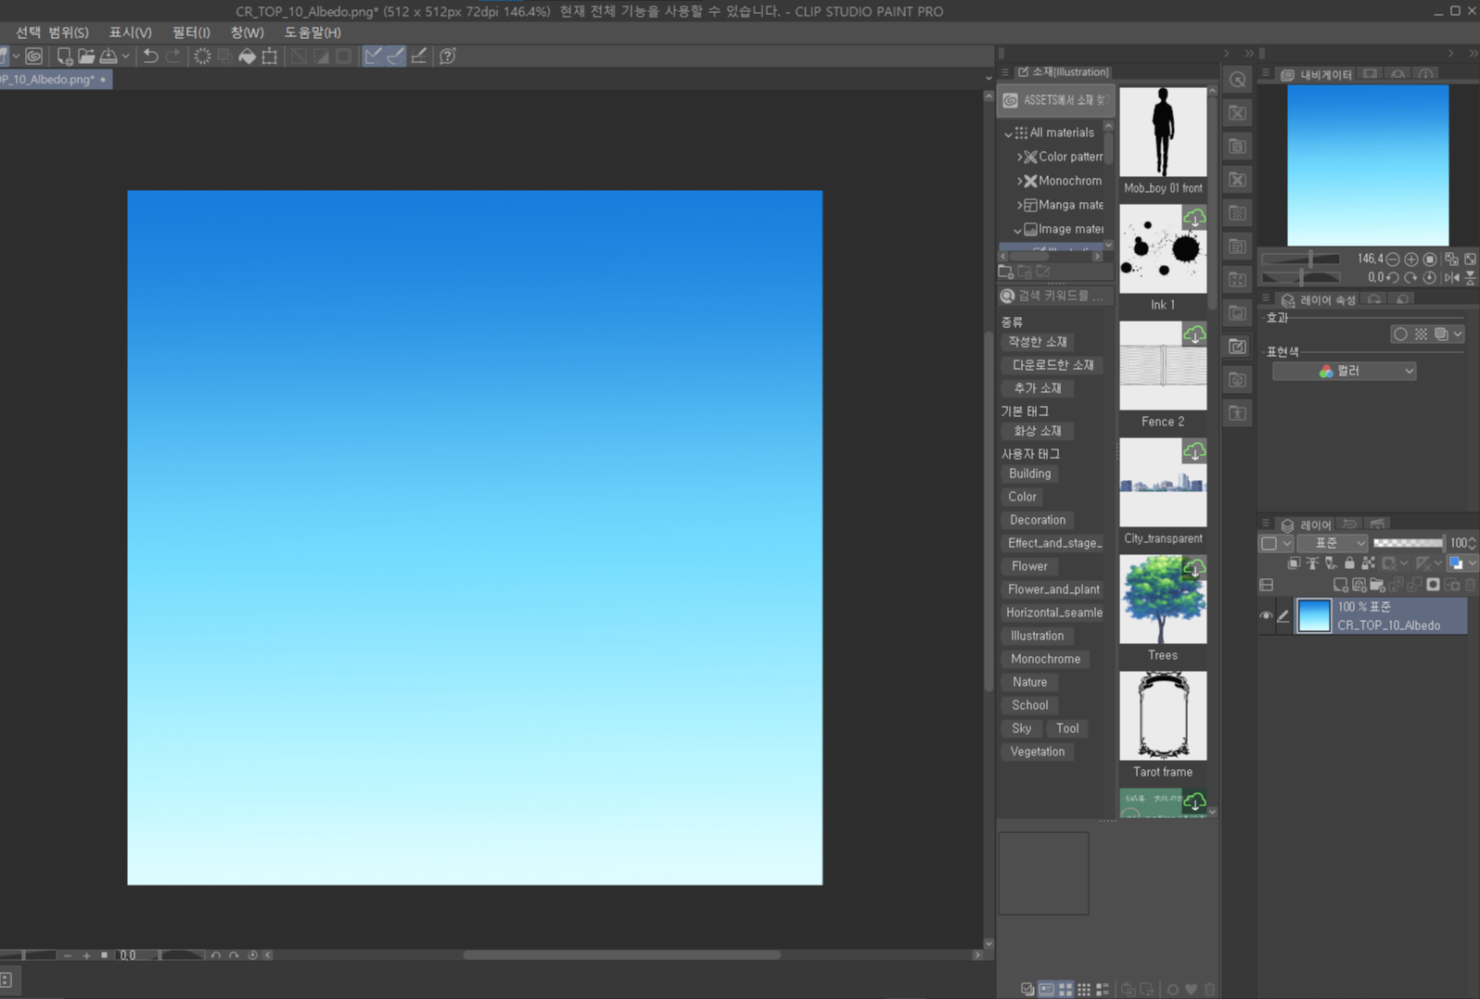
Task: Create a new canvas file icon
Action: click(64, 57)
